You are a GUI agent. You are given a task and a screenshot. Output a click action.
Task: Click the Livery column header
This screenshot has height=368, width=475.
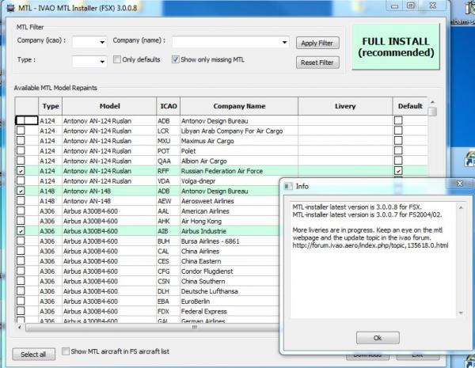(x=345, y=106)
